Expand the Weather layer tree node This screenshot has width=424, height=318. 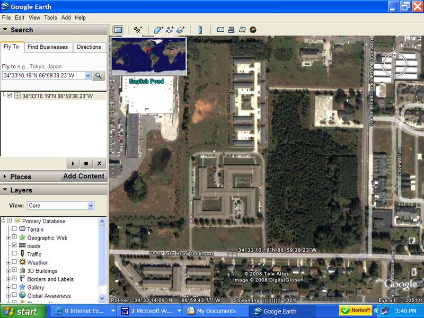point(8,262)
